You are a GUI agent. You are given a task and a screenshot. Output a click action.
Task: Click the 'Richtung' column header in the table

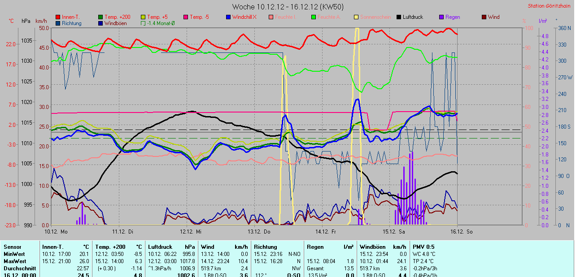click(x=266, y=247)
